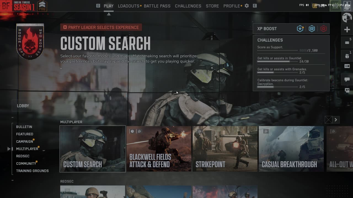The width and height of the screenshot is (353, 198).
Task: Open the XP Boost panel label
Action: click(x=267, y=29)
